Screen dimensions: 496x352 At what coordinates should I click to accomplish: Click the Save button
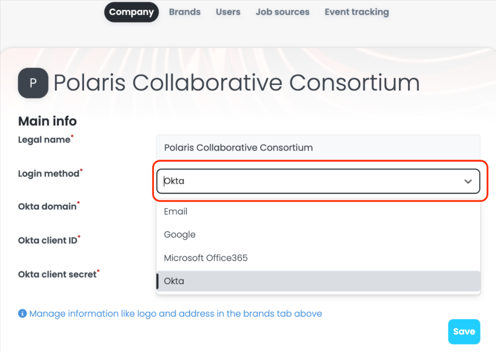[x=464, y=331]
